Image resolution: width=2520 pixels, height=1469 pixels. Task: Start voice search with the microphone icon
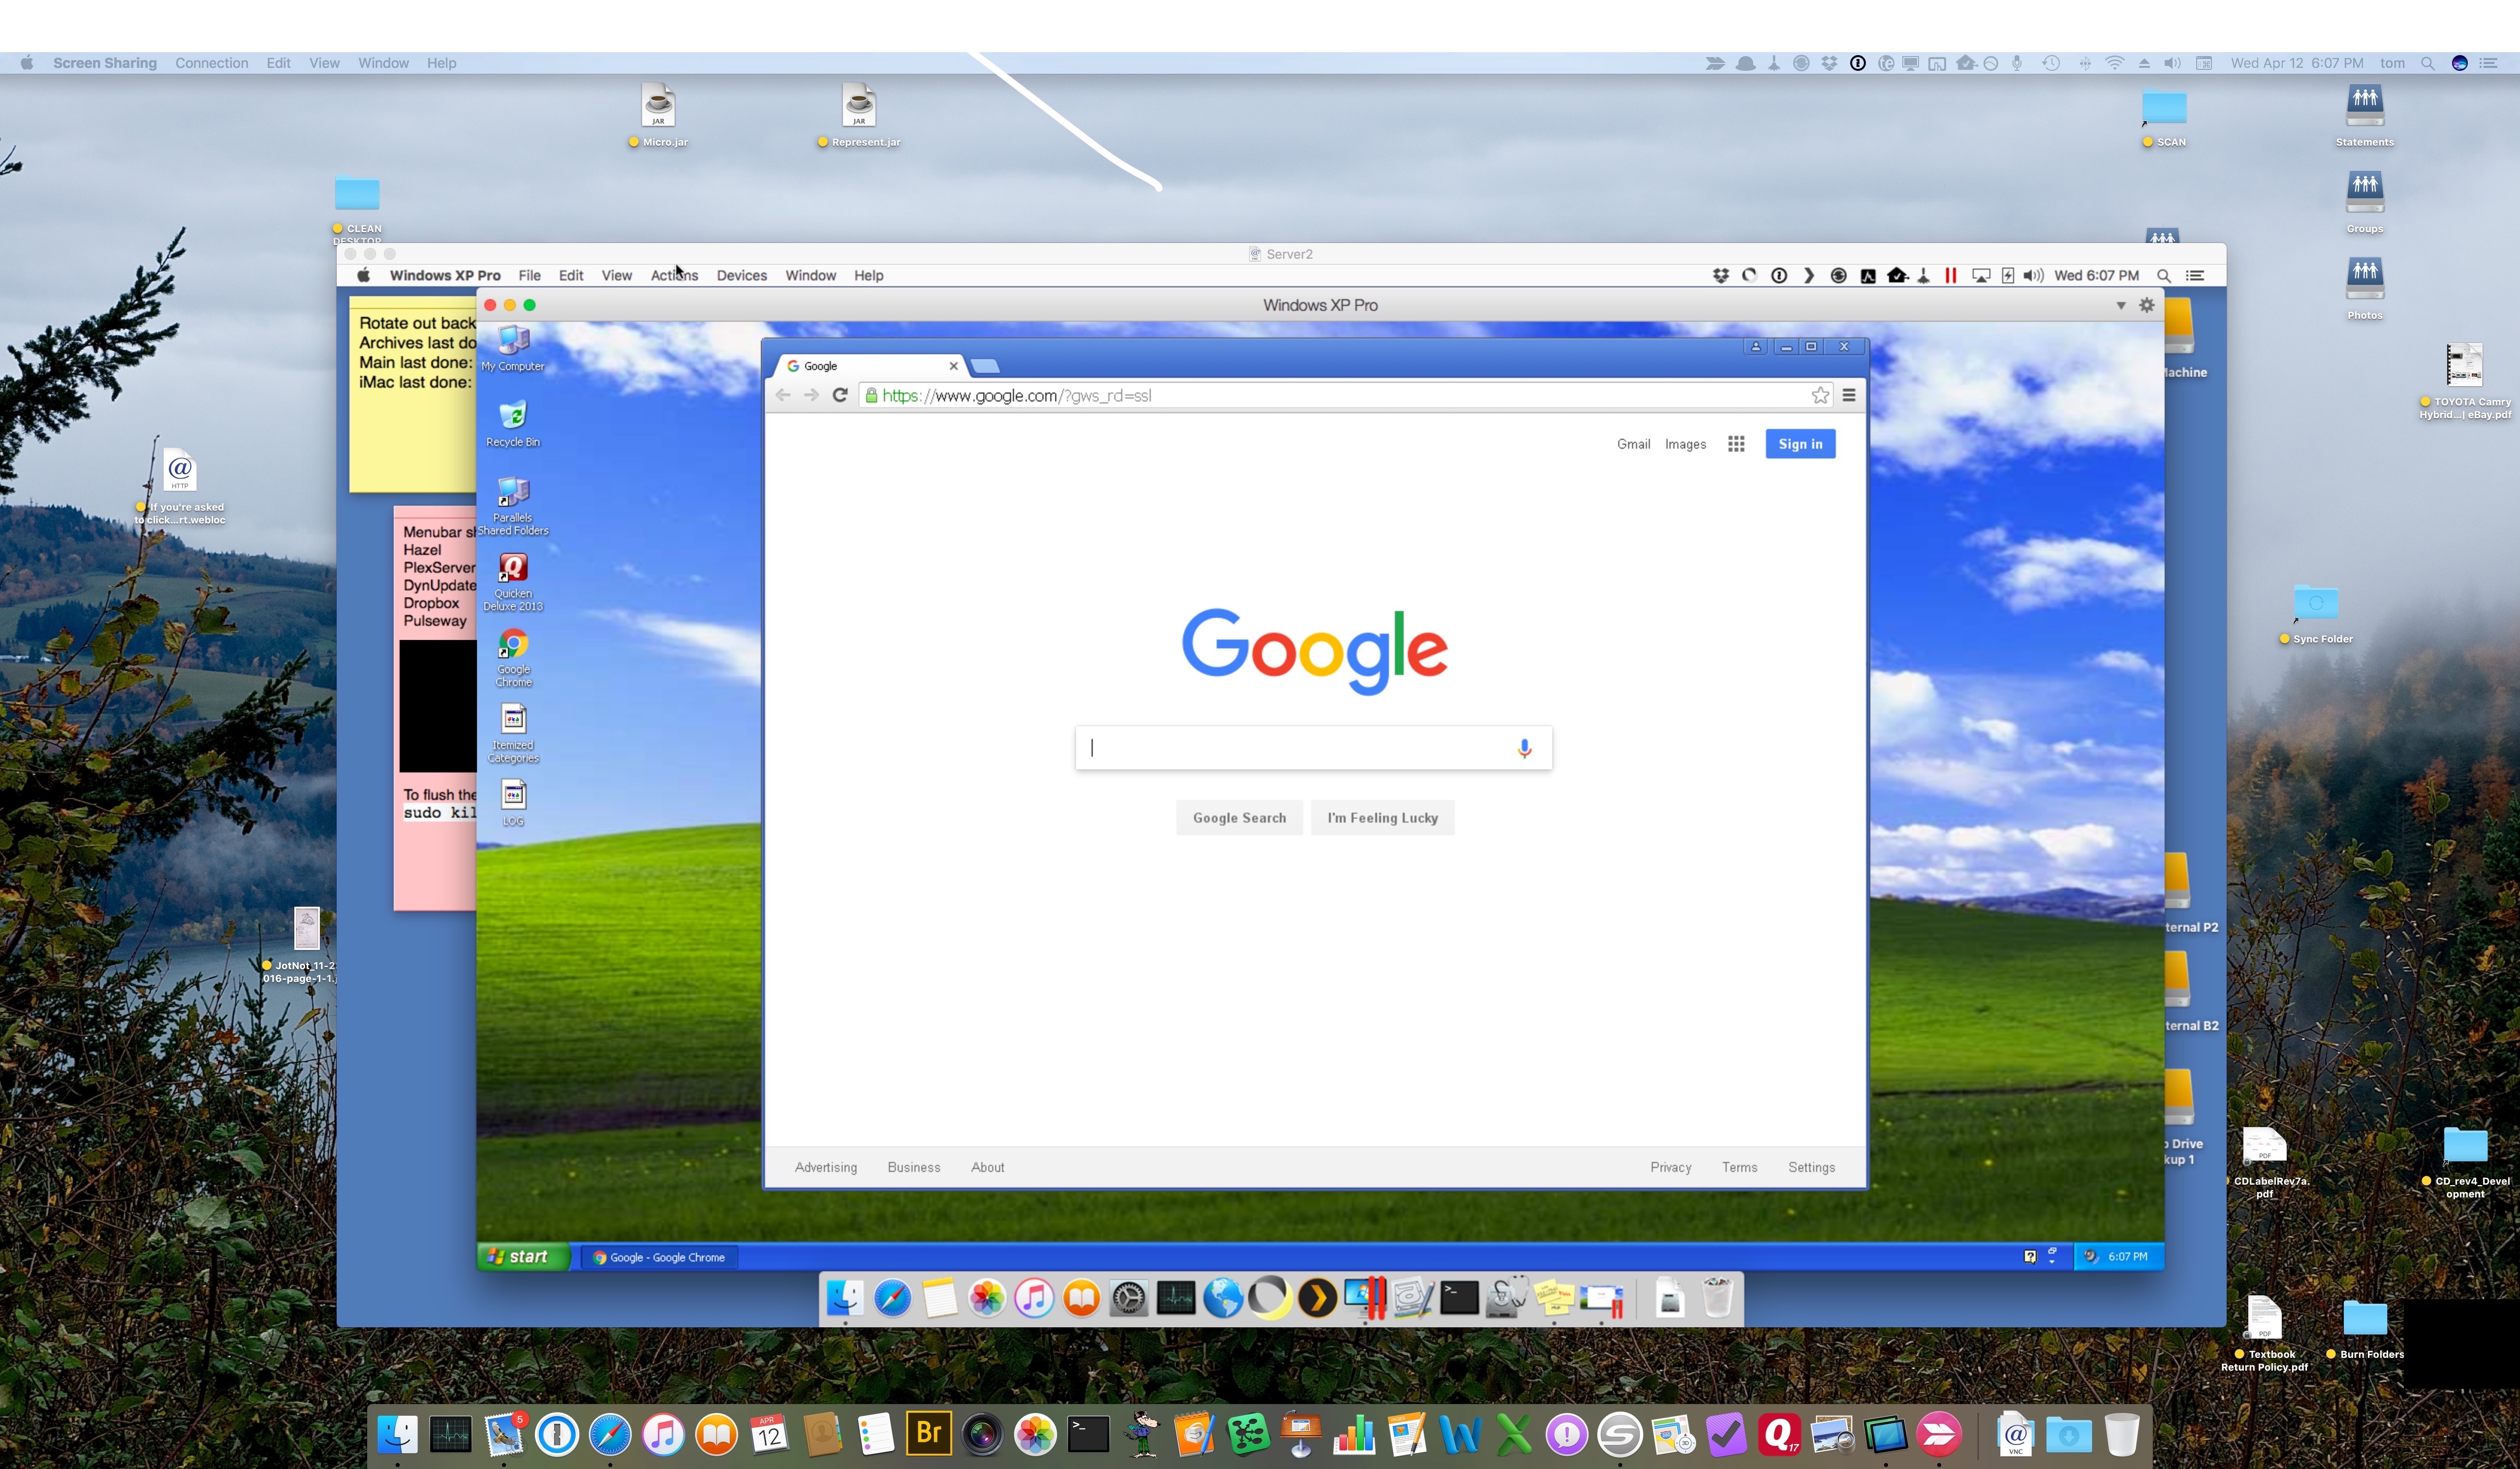1524,747
